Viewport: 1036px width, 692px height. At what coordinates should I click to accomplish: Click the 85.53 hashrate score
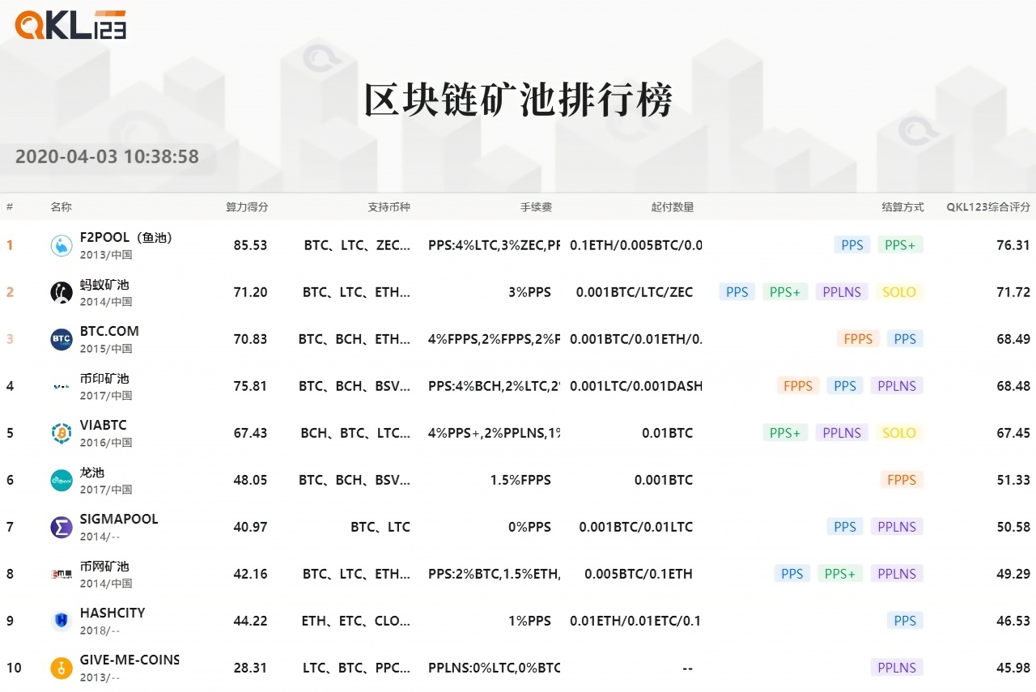click(250, 245)
